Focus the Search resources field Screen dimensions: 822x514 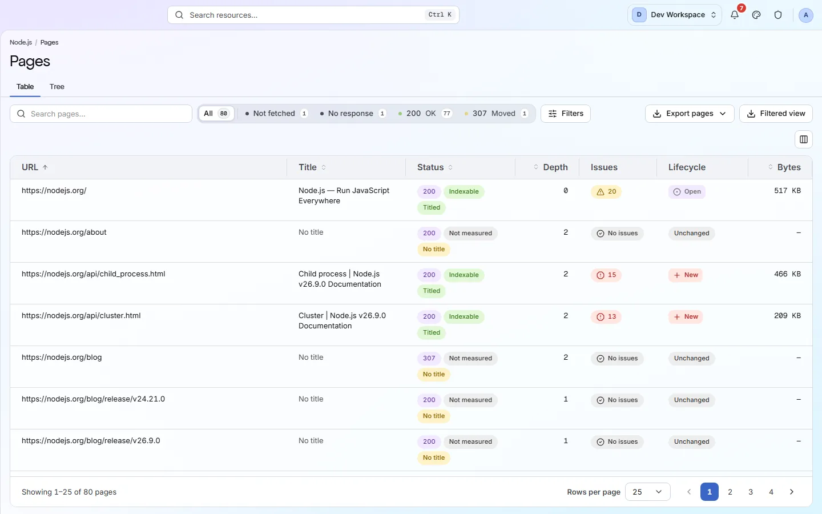(x=313, y=15)
